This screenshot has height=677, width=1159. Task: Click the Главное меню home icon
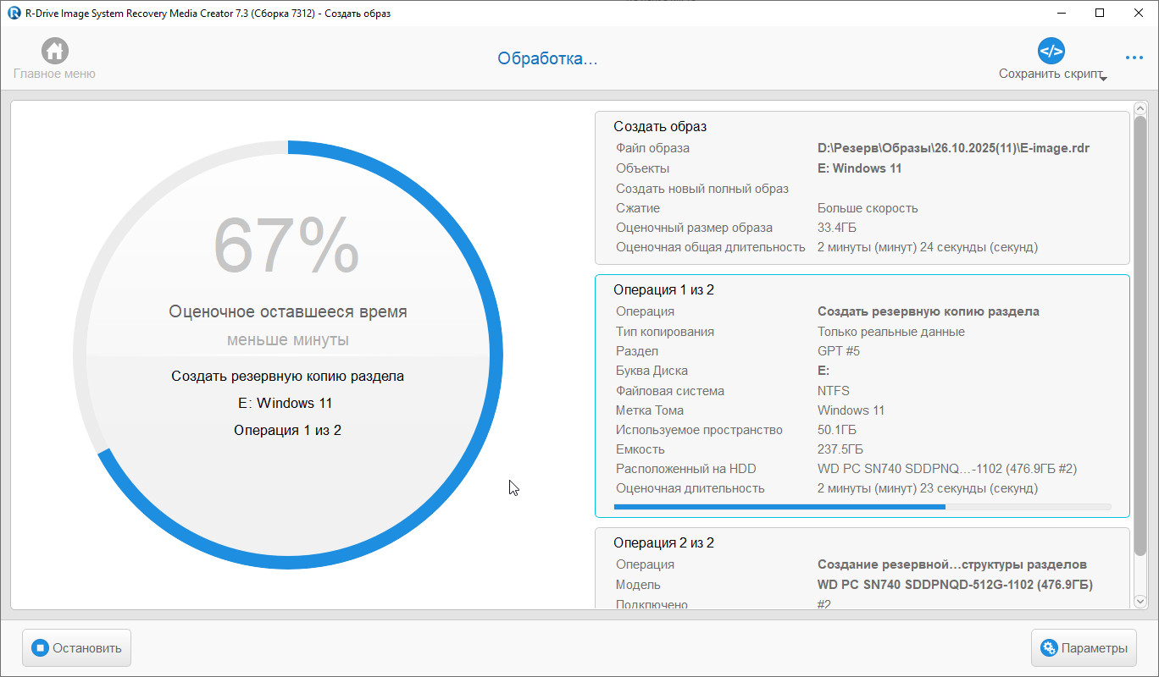point(54,51)
